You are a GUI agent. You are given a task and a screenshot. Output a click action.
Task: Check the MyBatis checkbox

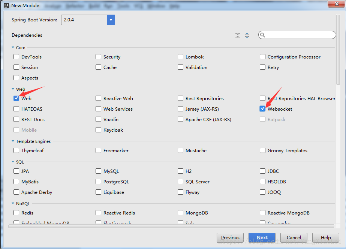click(16, 181)
